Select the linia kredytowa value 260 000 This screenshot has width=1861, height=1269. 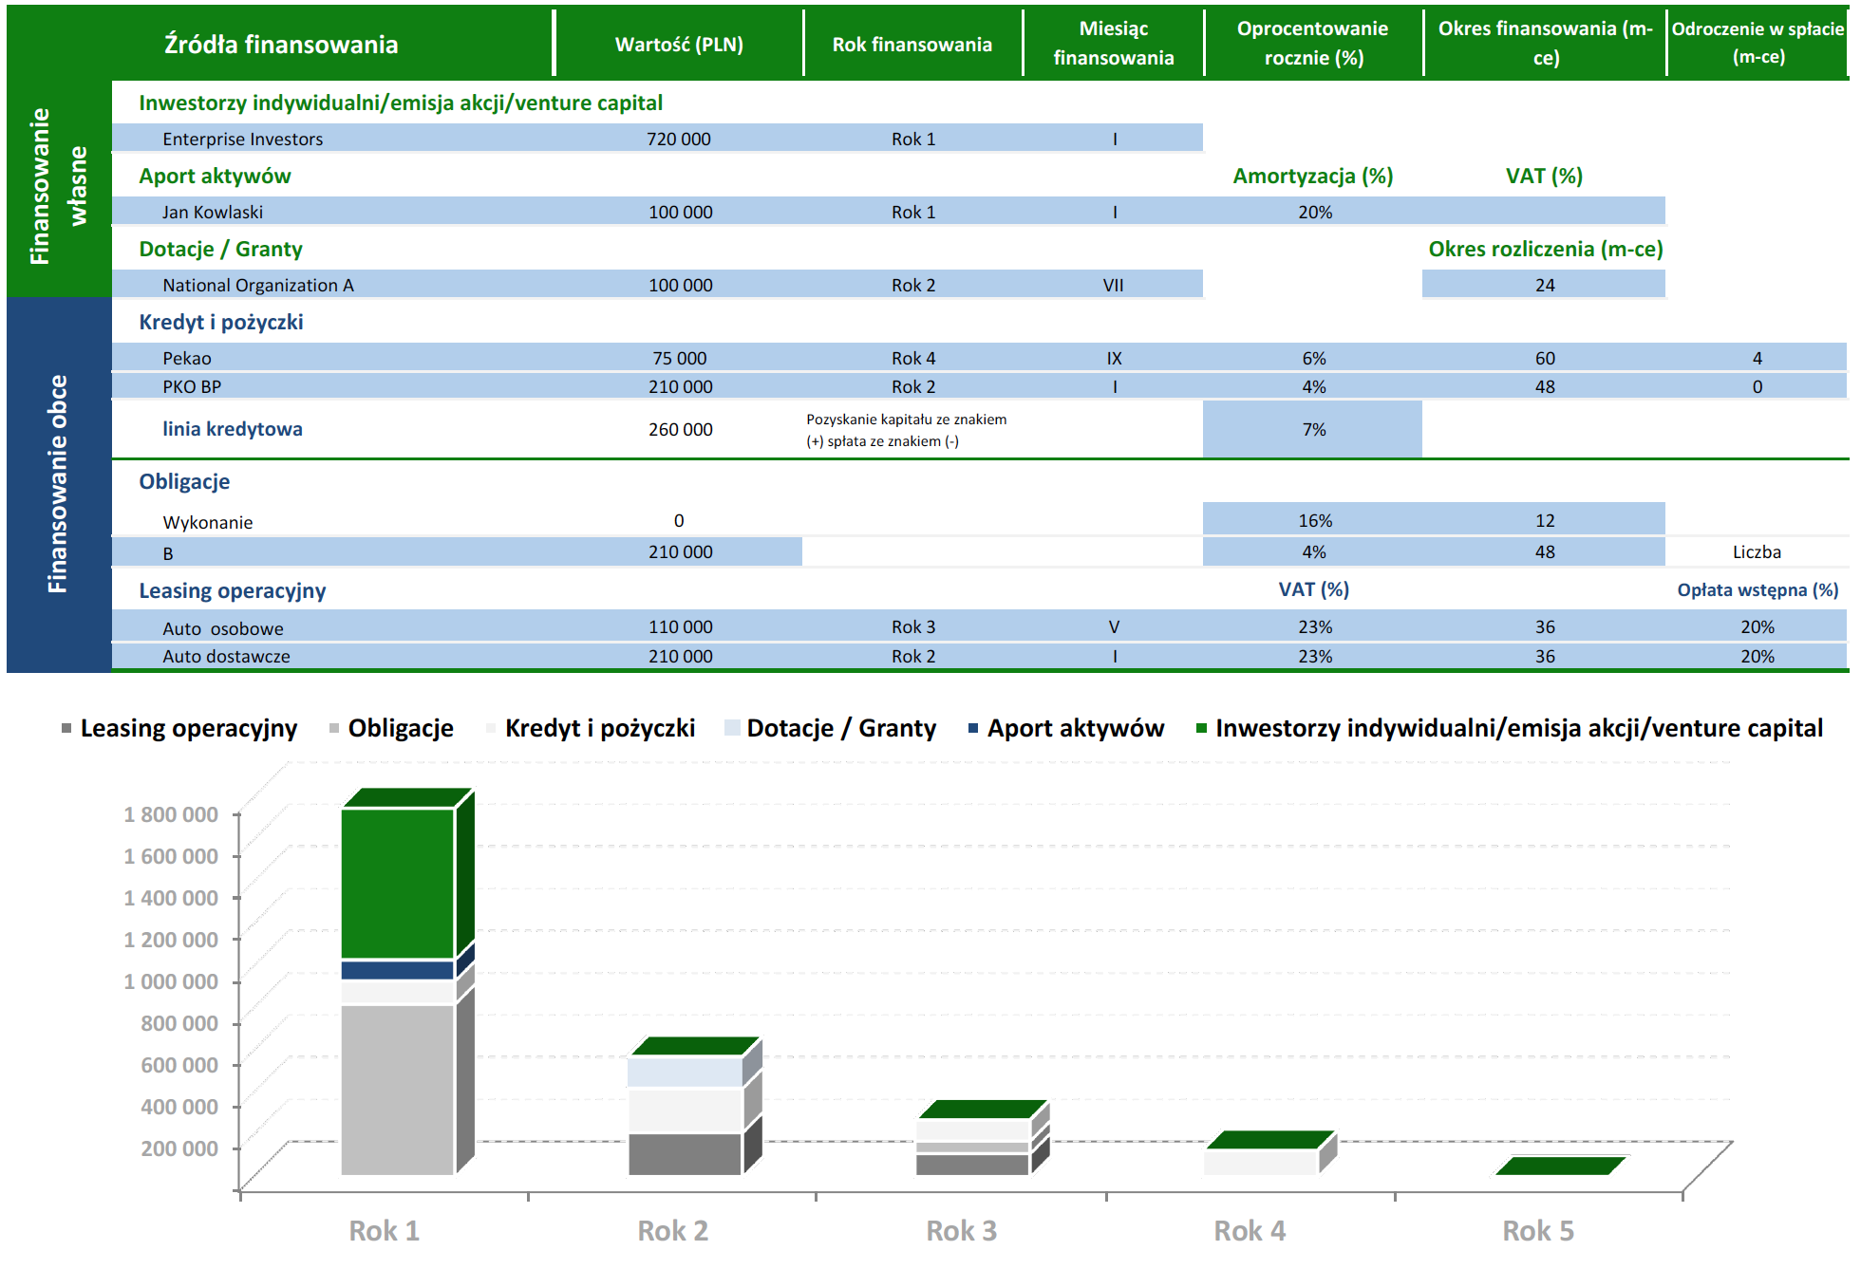681,430
